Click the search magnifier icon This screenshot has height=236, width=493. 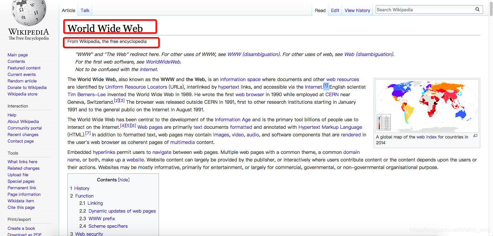(x=478, y=10)
